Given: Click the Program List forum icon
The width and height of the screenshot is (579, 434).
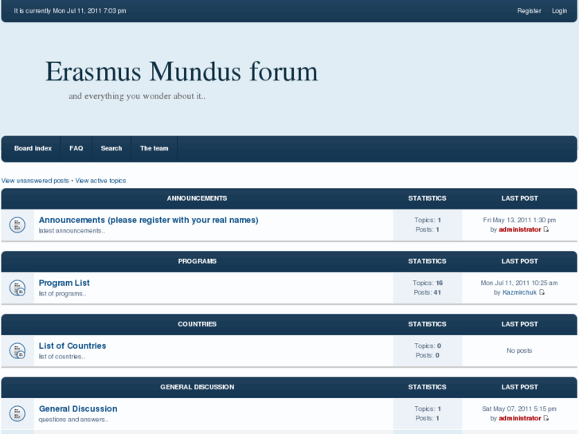Looking at the screenshot, I should click(18, 287).
